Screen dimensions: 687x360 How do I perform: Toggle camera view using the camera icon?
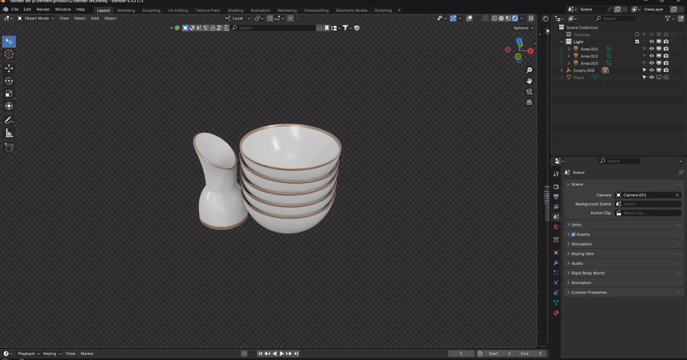[529, 92]
